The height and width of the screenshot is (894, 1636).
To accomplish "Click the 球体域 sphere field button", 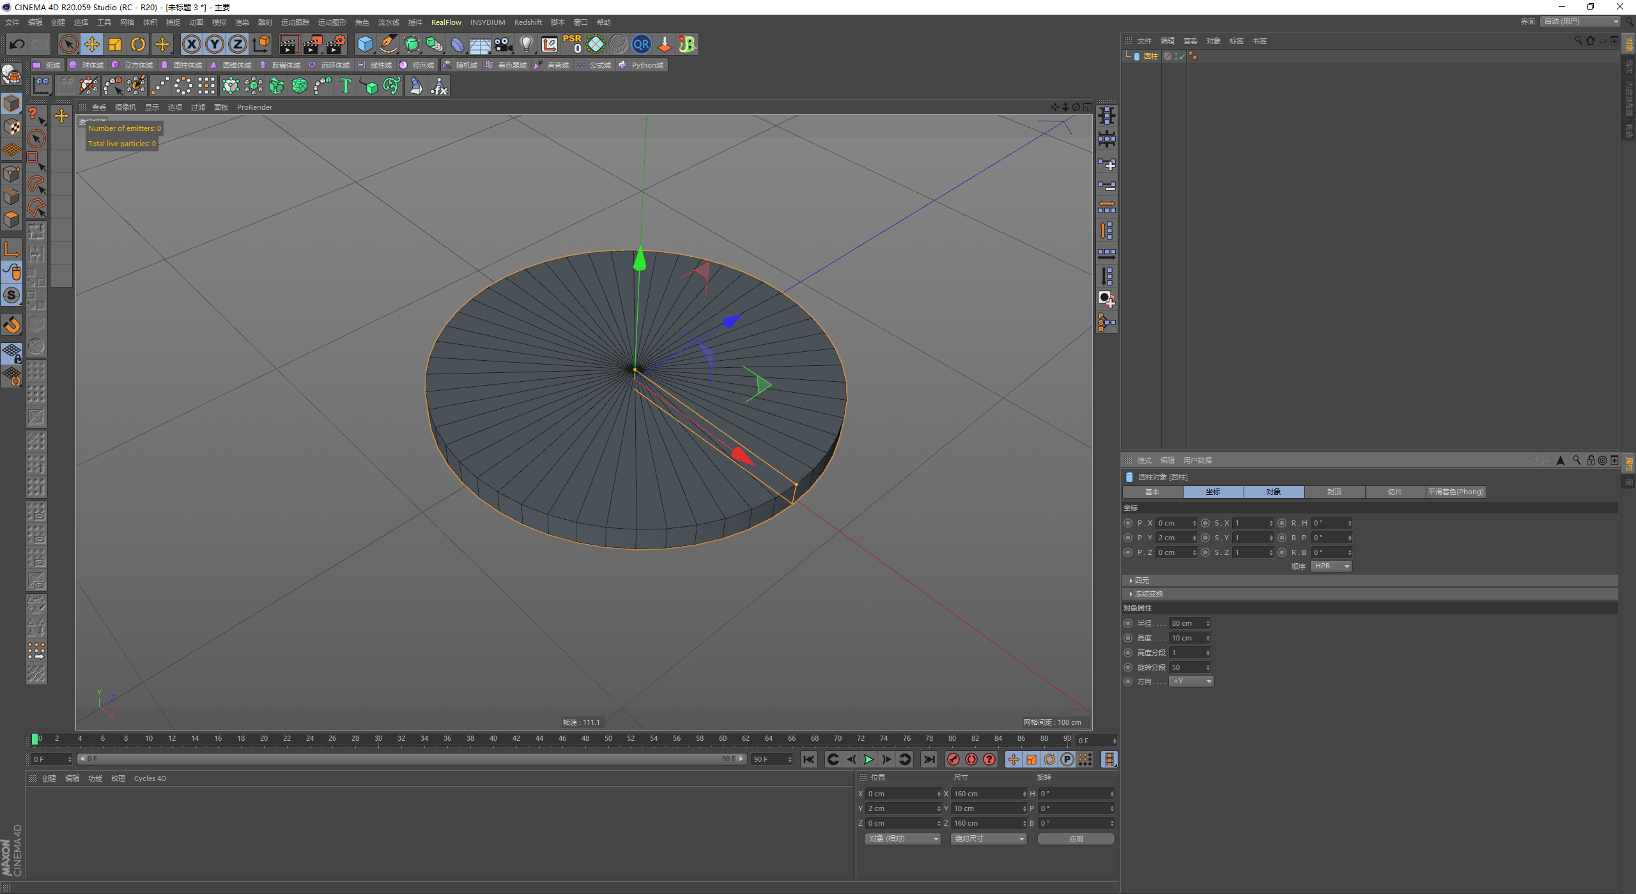I will [x=87, y=65].
